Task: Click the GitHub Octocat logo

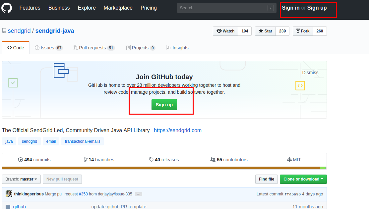Action: coord(7,8)
